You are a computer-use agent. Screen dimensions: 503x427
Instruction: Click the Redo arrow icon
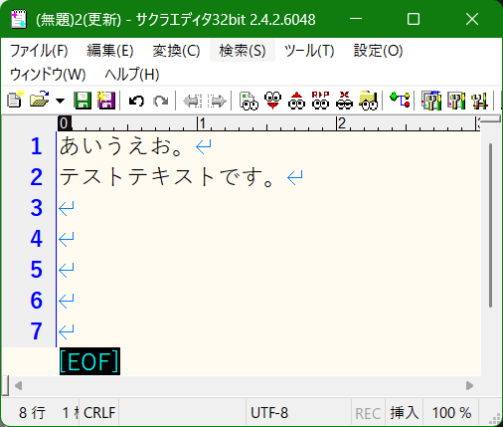[x=161, y=101]
